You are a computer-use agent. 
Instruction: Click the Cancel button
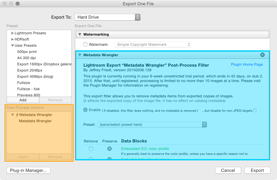(228, 171)
